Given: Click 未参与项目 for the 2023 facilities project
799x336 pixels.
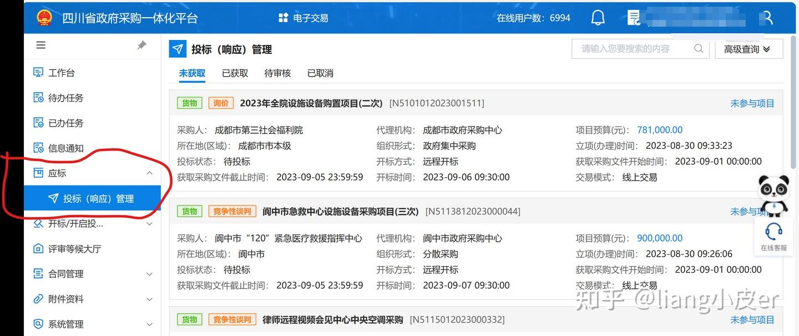Looking at the screenshot, I should [752, 103].
